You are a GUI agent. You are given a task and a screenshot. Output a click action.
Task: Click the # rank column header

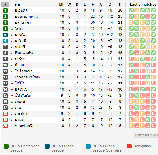pyautogui.click(x=5, y=5)
